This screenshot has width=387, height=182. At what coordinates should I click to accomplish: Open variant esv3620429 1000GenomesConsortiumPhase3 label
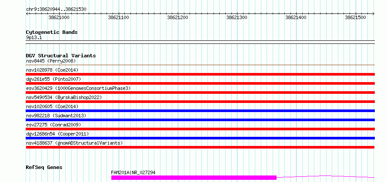pos(78,88)
